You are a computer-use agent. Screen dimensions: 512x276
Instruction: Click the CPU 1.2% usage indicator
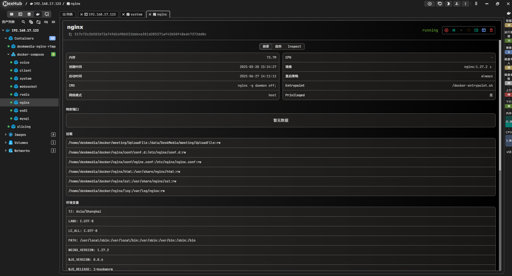point(509,141)
